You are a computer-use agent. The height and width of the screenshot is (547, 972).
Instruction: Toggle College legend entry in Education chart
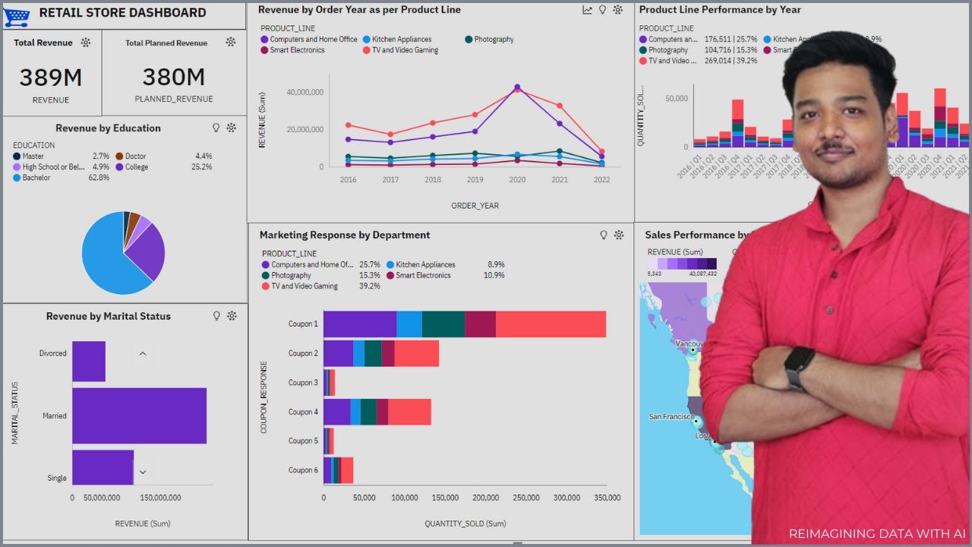(x=132, y=166)
